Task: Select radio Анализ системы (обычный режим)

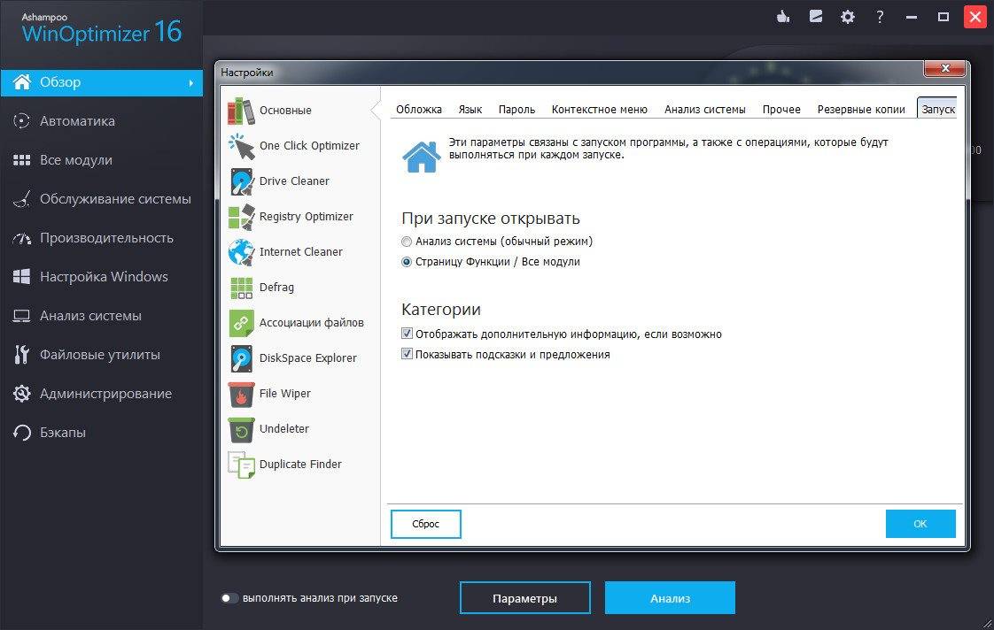Action: point(407,242)
